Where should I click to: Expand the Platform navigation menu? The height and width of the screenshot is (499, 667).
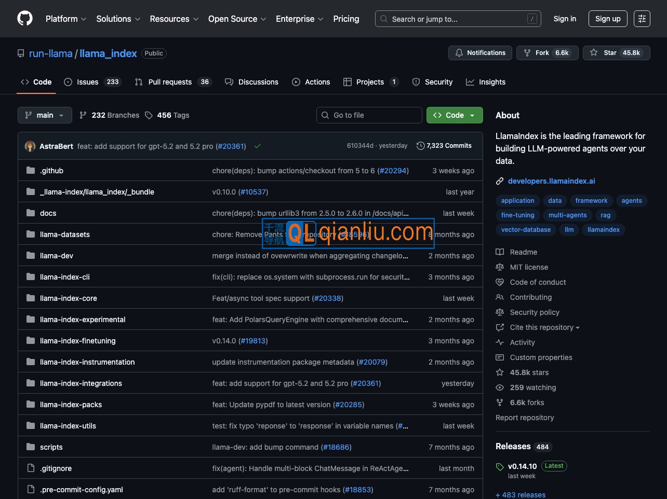(x=66, y=19)
